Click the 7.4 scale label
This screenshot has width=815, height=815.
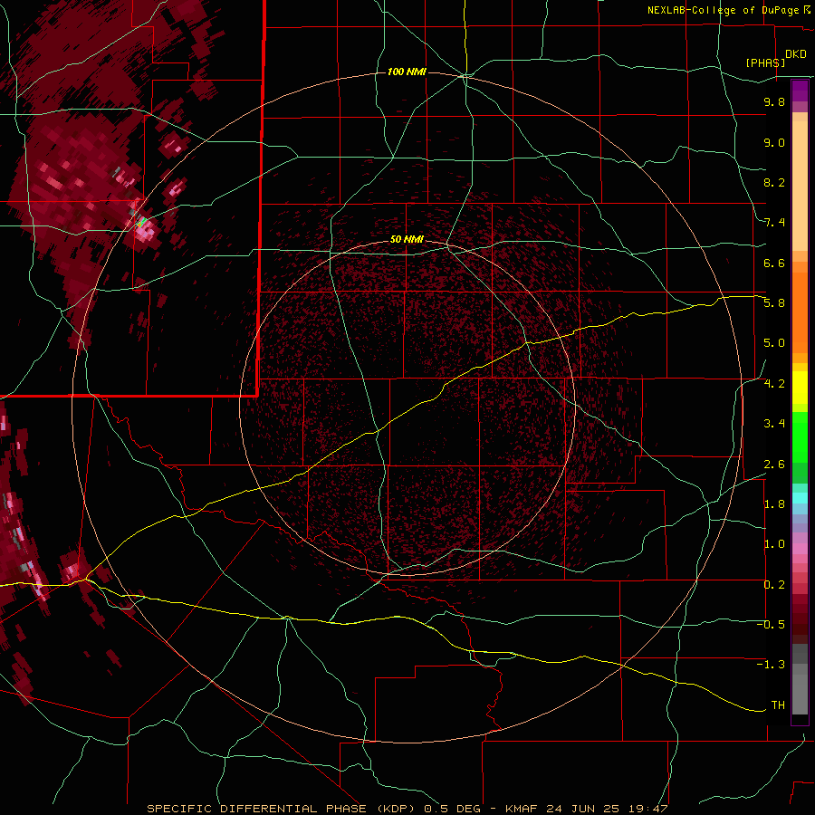point(774,223)
